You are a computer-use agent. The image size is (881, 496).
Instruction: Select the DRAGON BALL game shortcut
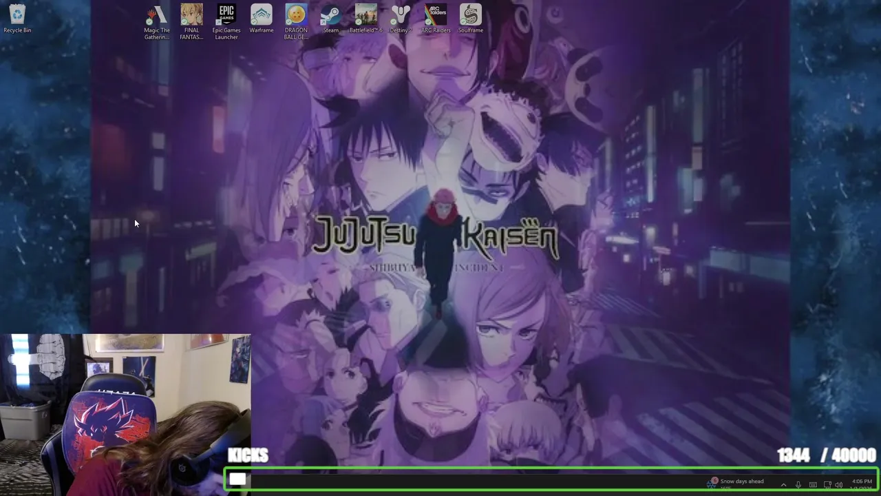click(296, 22)
